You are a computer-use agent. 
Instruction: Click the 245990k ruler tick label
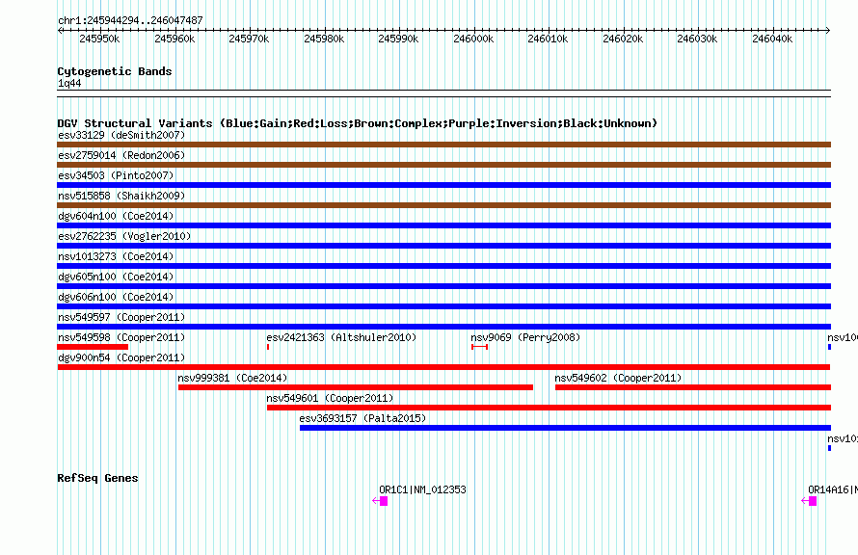coord(398,39)
